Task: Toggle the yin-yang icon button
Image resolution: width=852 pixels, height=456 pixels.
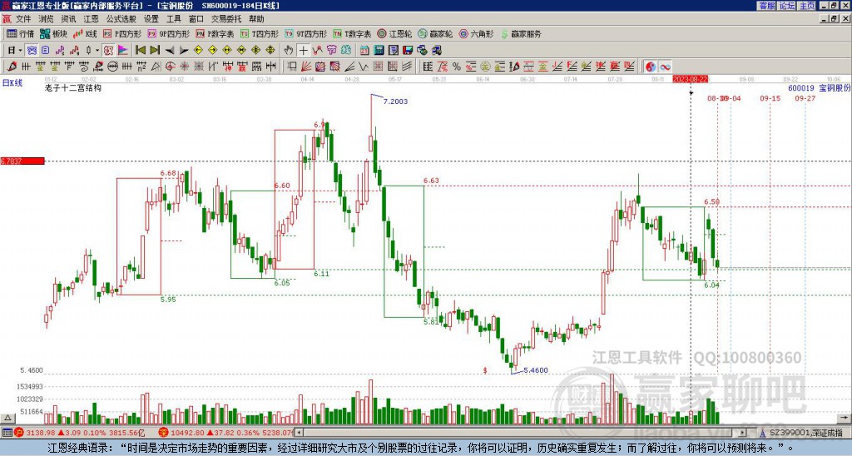Action: 651,67
